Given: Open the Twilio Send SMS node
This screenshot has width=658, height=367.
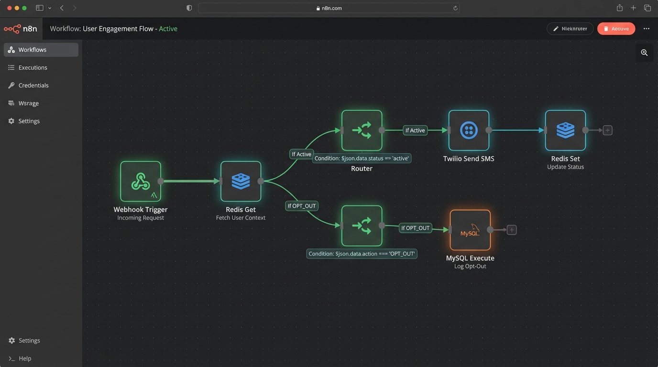Looking at the screenshot, I should [x=469, y=130].
